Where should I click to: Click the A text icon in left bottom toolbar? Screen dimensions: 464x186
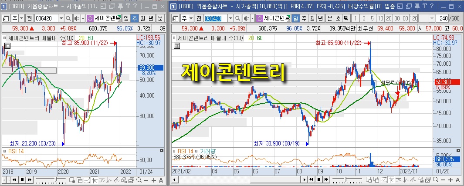tap(161, 180)
